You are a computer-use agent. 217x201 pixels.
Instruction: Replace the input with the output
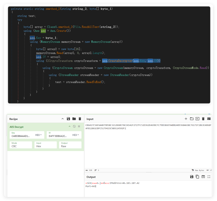point(203,177)
